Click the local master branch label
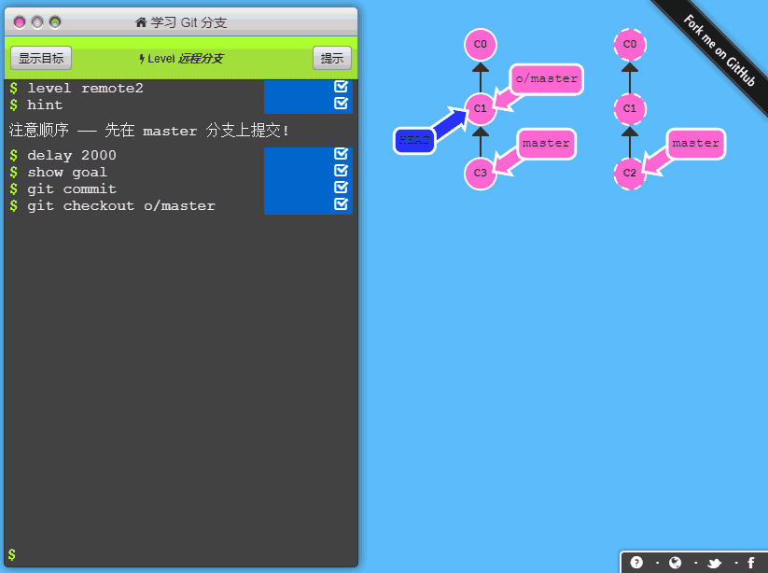 click(x=546, y=144)
